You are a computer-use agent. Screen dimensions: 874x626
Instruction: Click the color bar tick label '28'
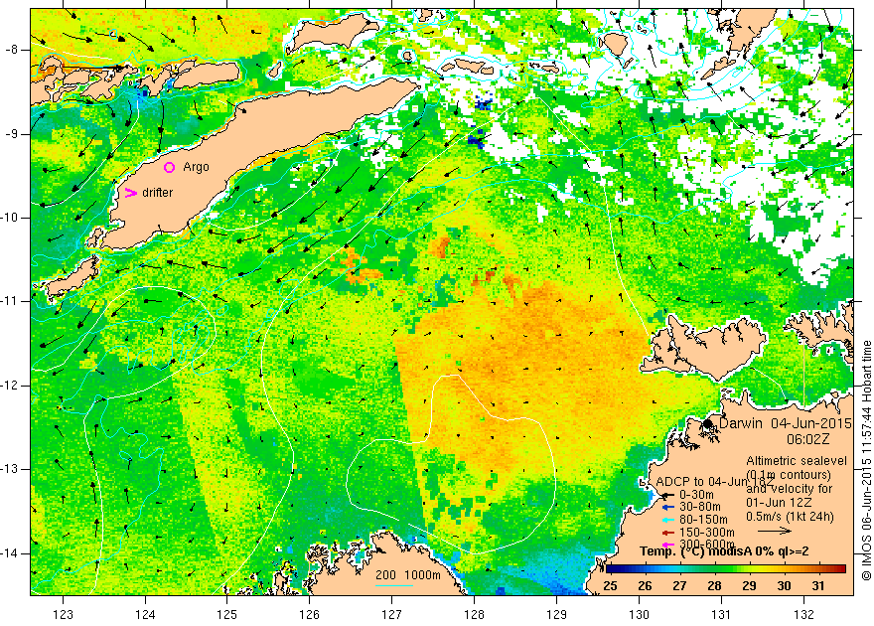click(714, 586)
